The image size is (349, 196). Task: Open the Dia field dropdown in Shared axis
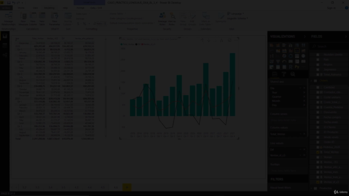(300, 88)
